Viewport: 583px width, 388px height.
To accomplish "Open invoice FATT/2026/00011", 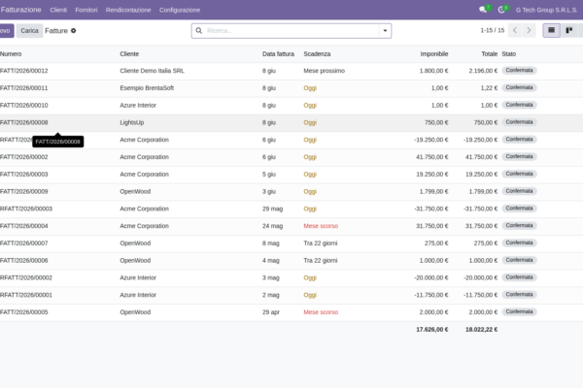I will 24,88.
